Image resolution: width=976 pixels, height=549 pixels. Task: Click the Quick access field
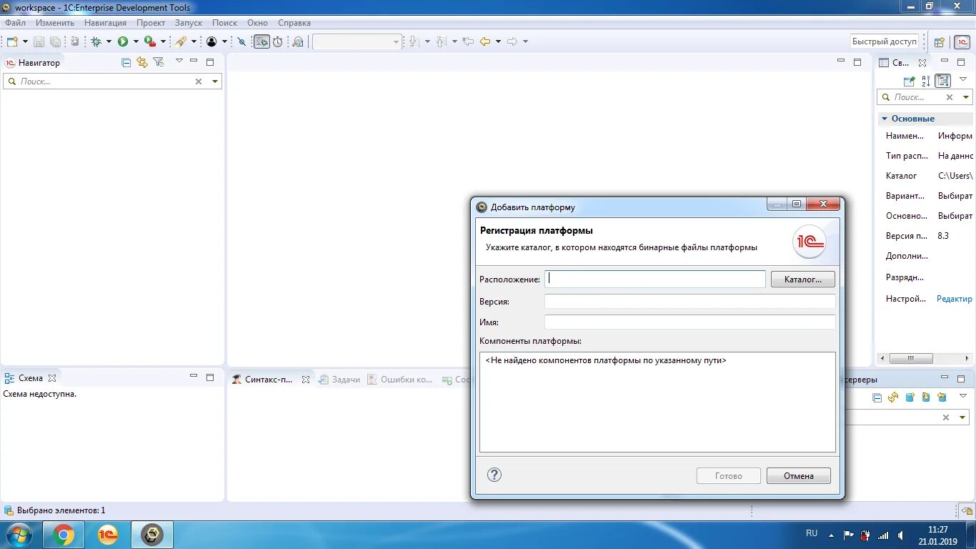click(885, 41)
